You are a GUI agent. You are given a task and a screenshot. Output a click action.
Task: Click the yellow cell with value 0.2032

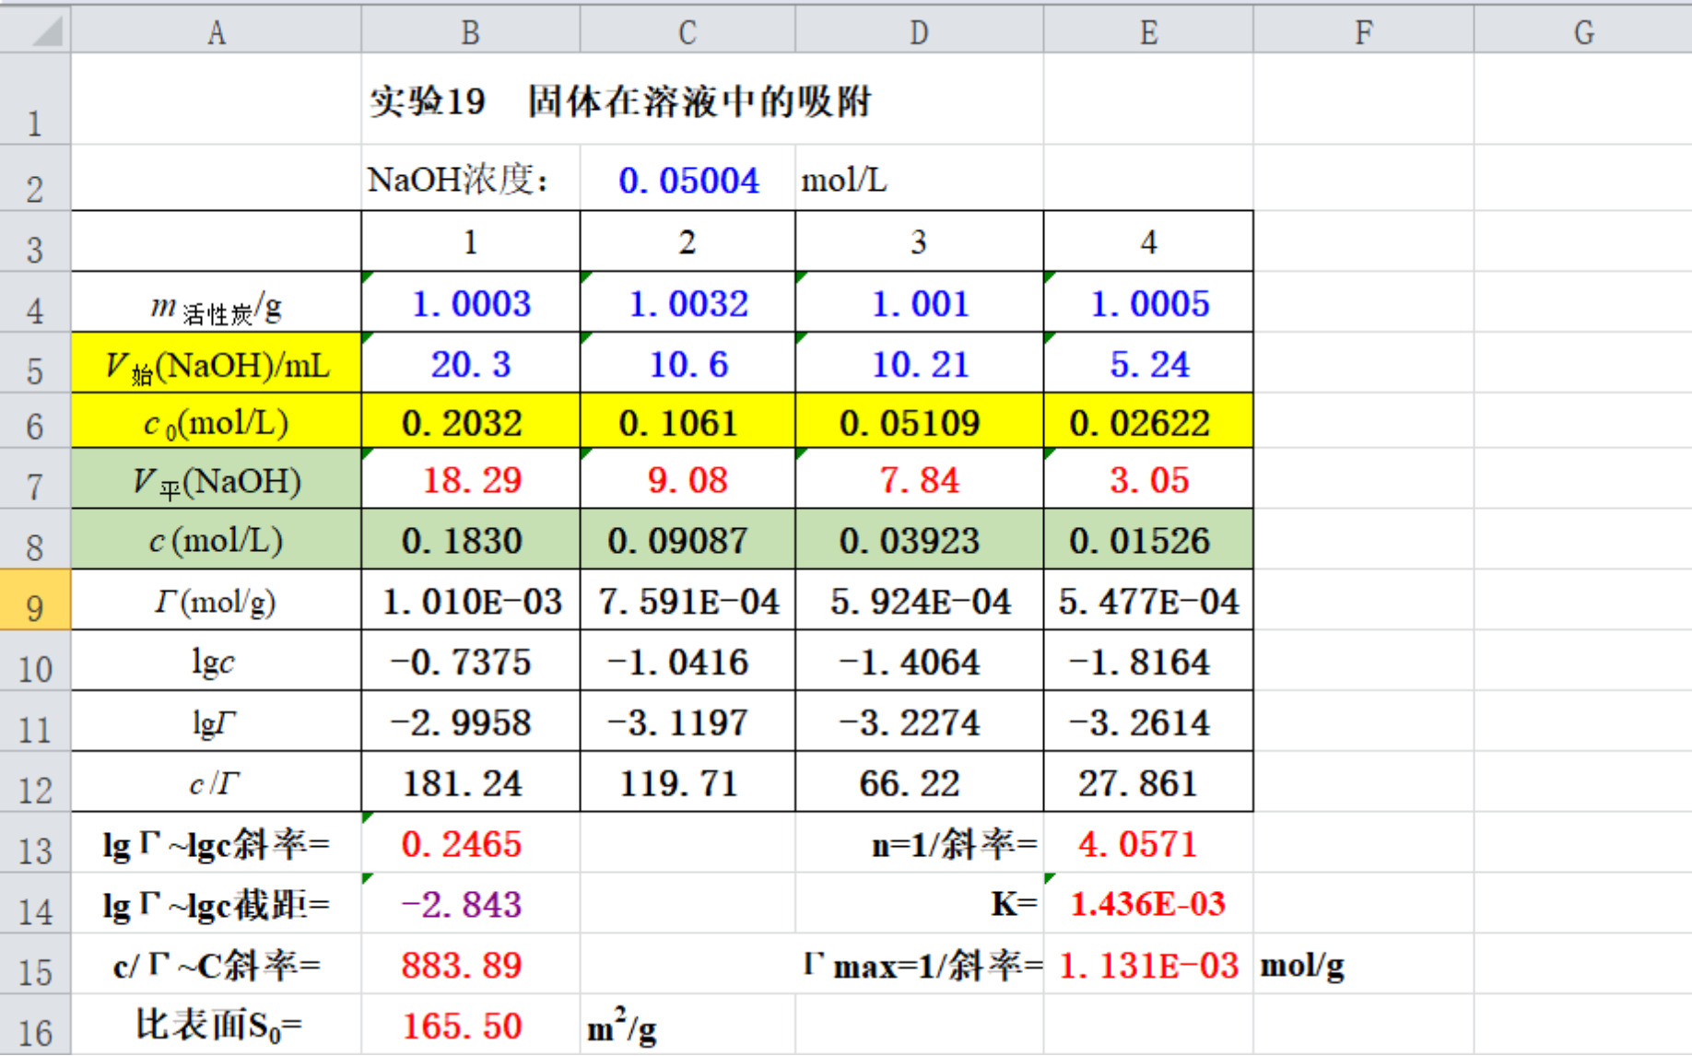click(470, 423)
